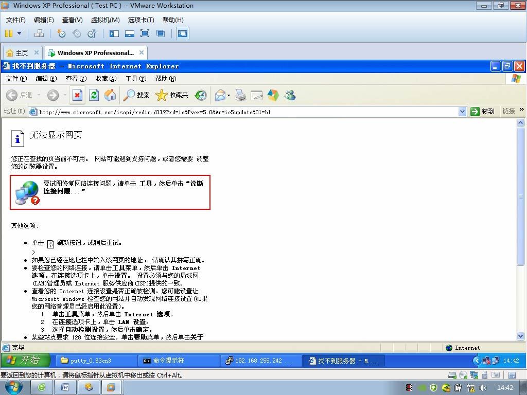Click the IE Messenger people icon
This screenshot has width=527, height=395.
(289, 95)
